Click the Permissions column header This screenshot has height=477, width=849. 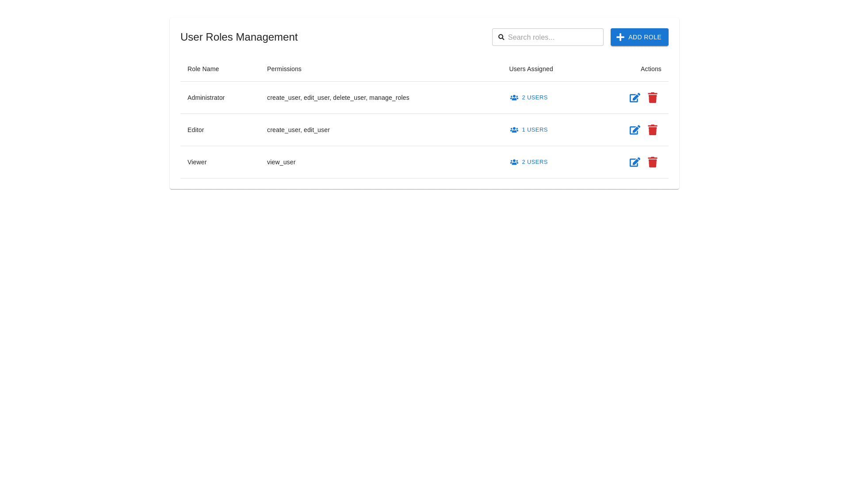(284, 69)
